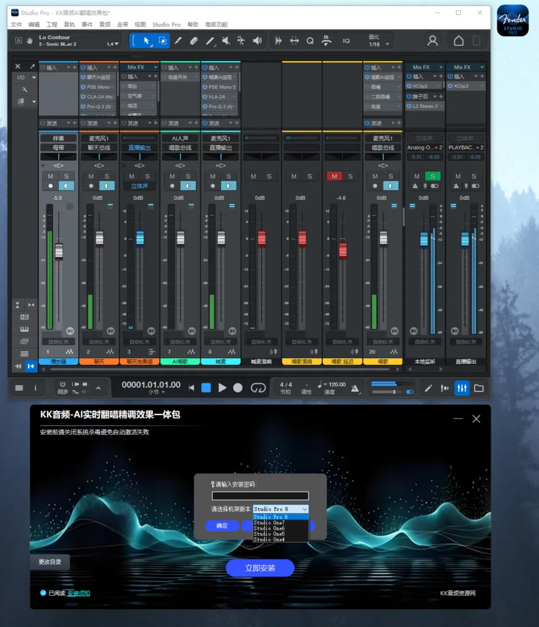Click the Stop transport button

(206, 388)
